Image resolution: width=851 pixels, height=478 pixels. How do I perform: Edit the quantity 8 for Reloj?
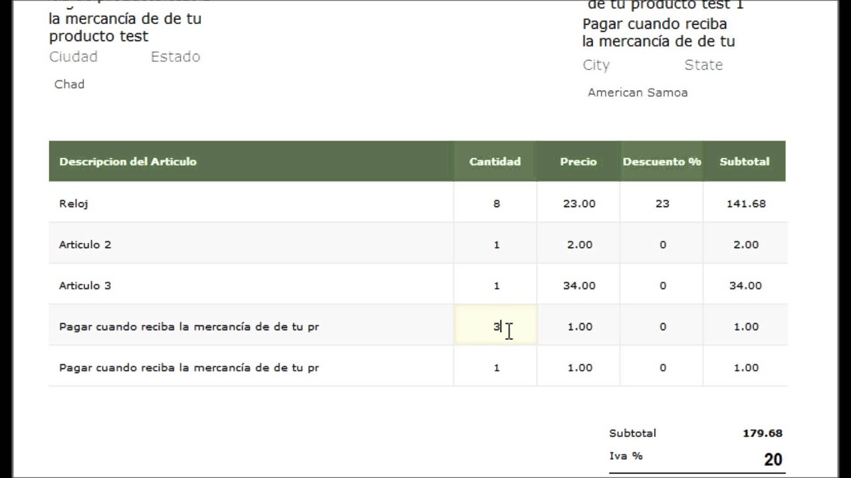tap(496, 204)
